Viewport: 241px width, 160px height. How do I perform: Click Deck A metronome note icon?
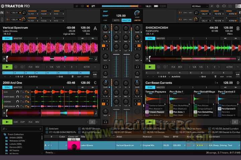pos(96,58)
